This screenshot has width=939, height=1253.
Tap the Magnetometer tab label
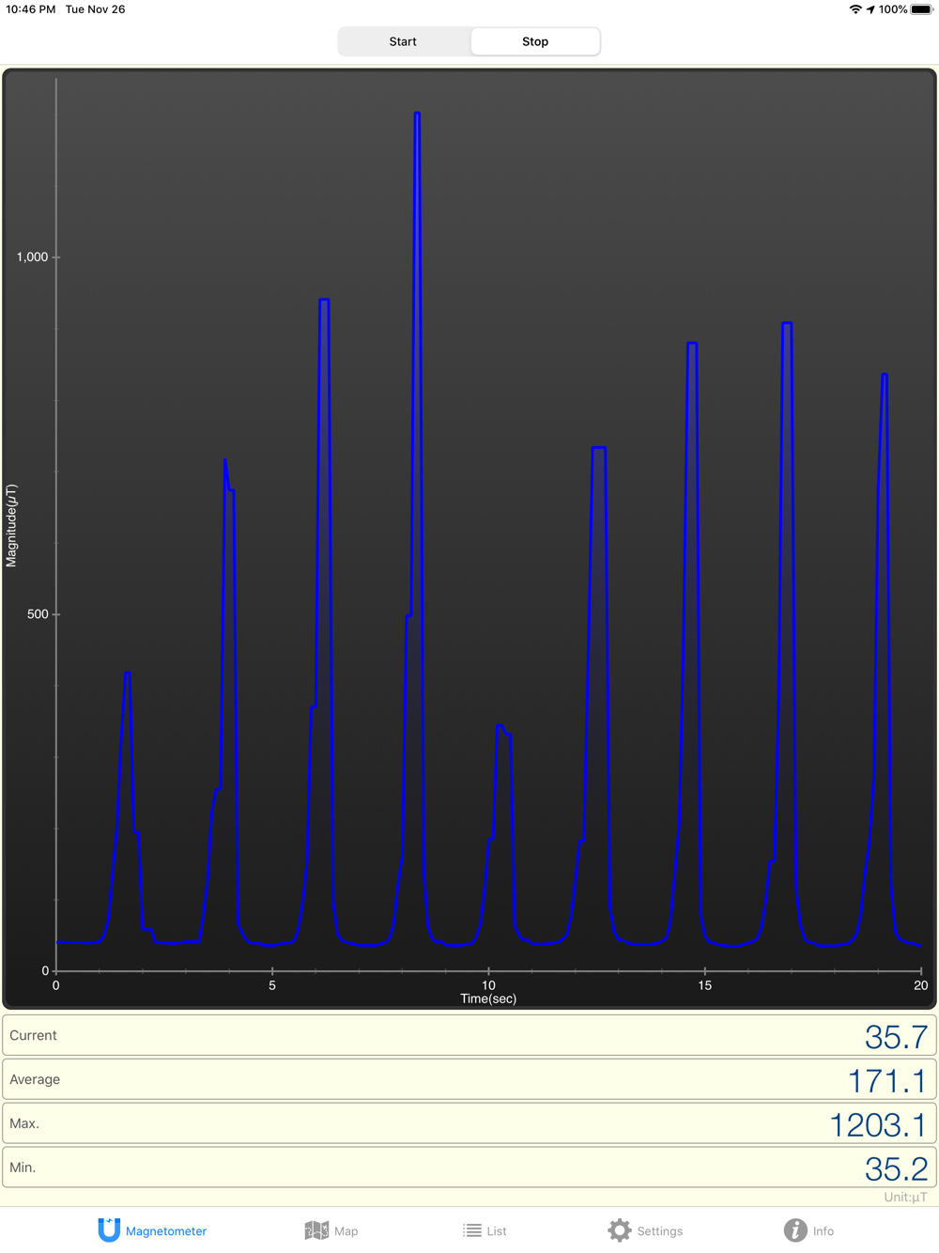pyautogui.click(x=166, y=1231)
